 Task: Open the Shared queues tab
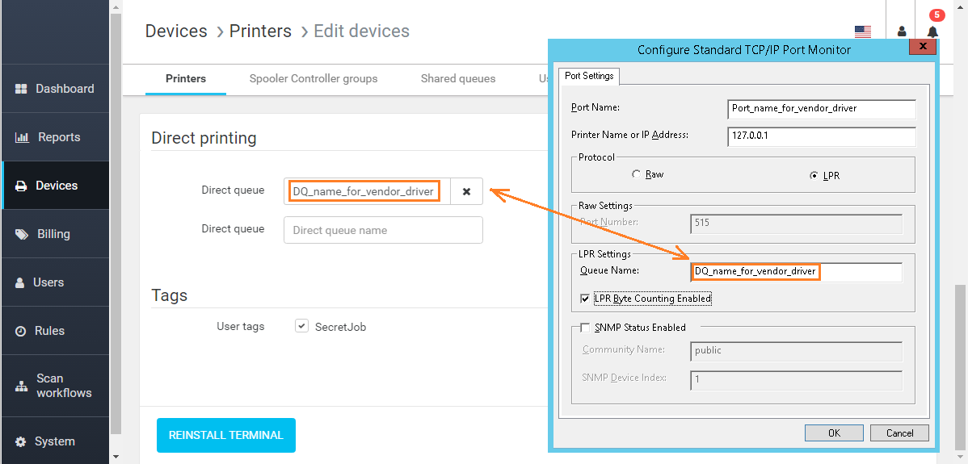(457, 78)
